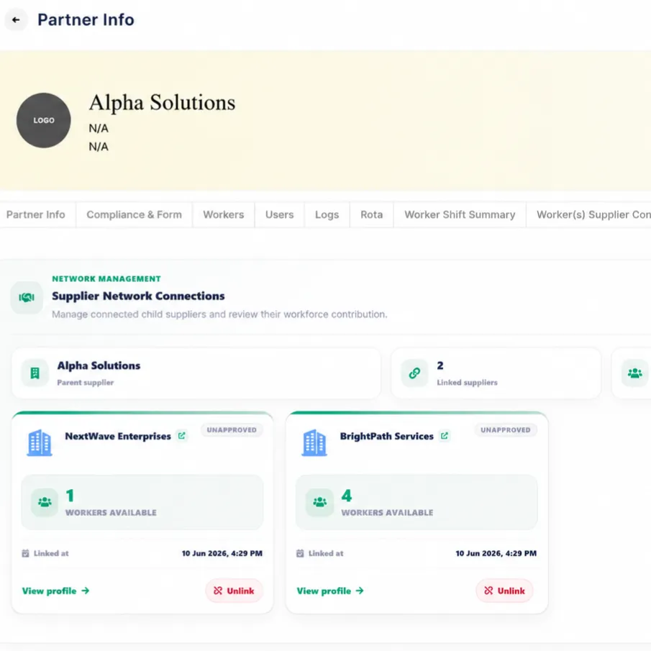Click the NextWave linked date 10 Jun 2026, 4:29 PM

coord(222,553)
